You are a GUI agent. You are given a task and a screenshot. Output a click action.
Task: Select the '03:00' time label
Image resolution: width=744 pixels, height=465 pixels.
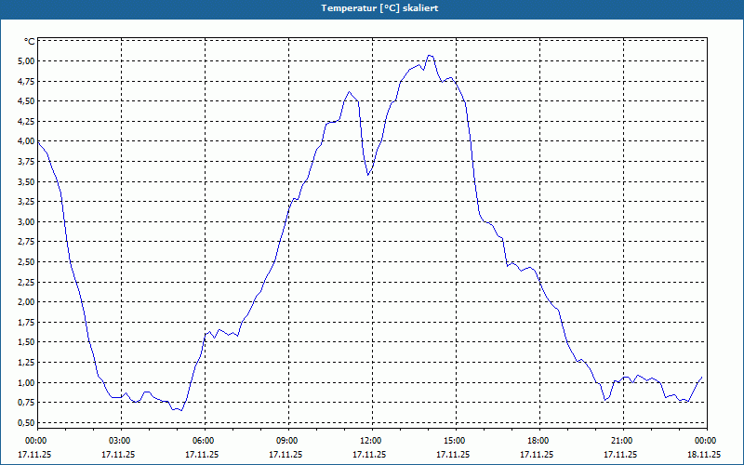[121, 441]
